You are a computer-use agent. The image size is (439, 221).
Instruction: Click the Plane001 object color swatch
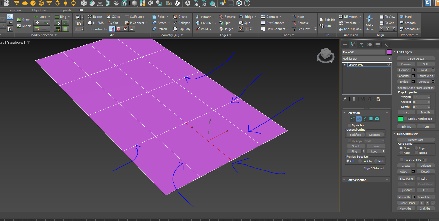click(x=389, y=52)
